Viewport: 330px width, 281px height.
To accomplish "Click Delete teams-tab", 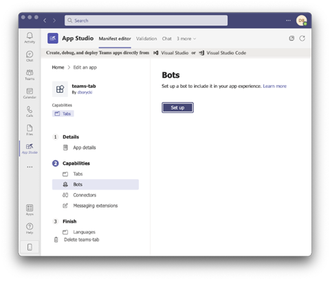I will click(81, 240).
